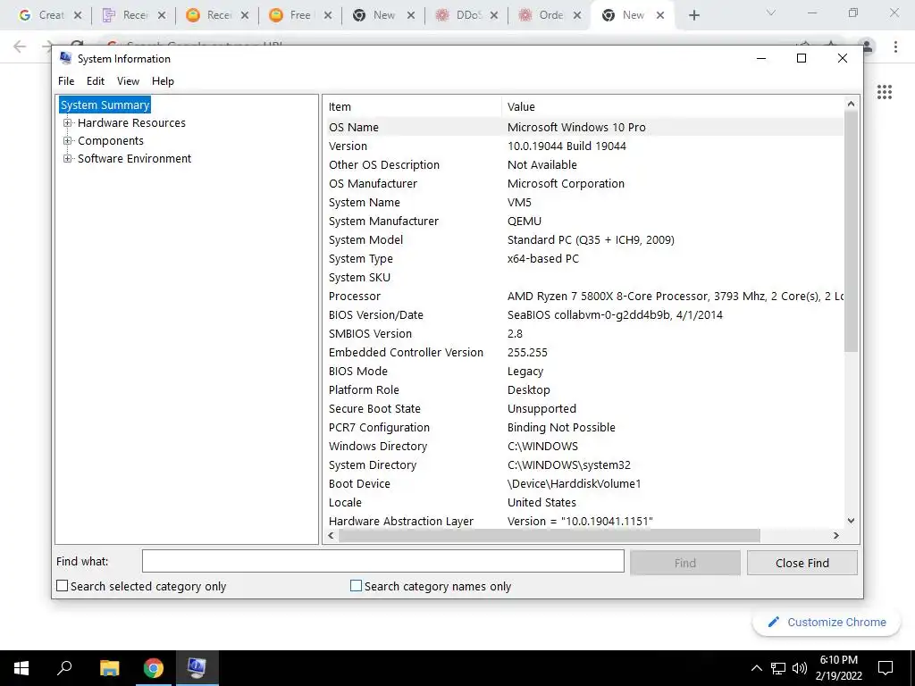The width and height of the screenshot is (915, 686).
Task: Click Customize Chrome button
Action: tap(827, 622)
